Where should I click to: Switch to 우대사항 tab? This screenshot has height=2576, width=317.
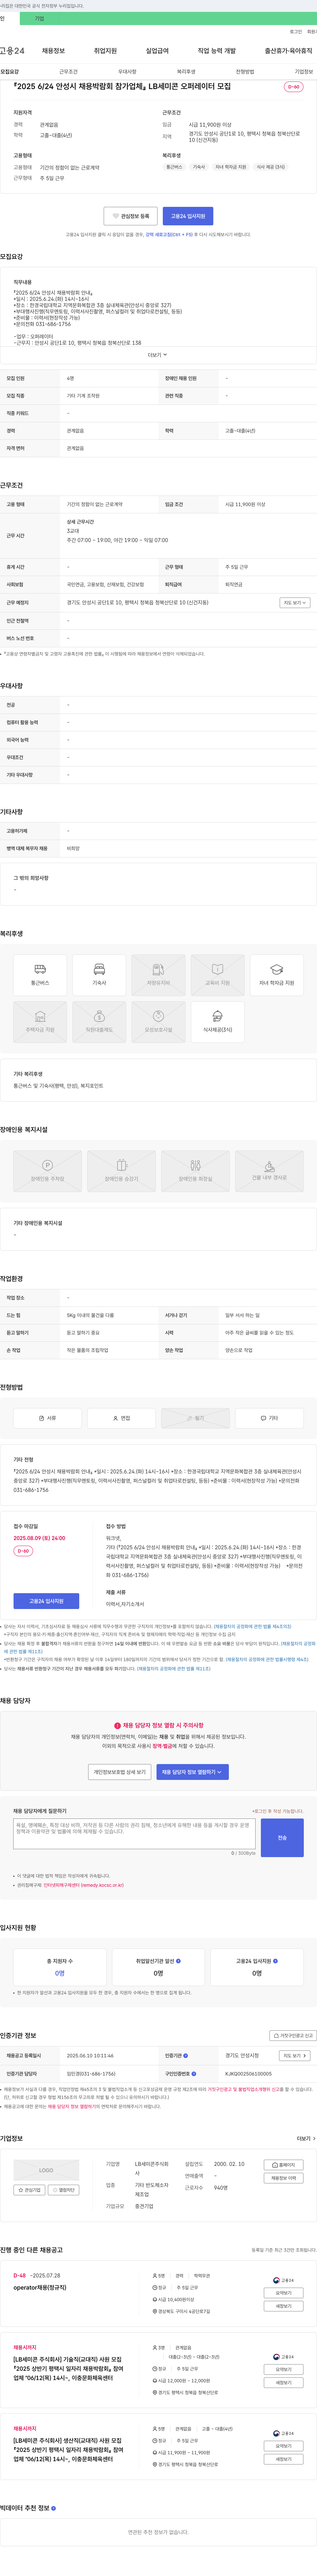click(127, 72)
